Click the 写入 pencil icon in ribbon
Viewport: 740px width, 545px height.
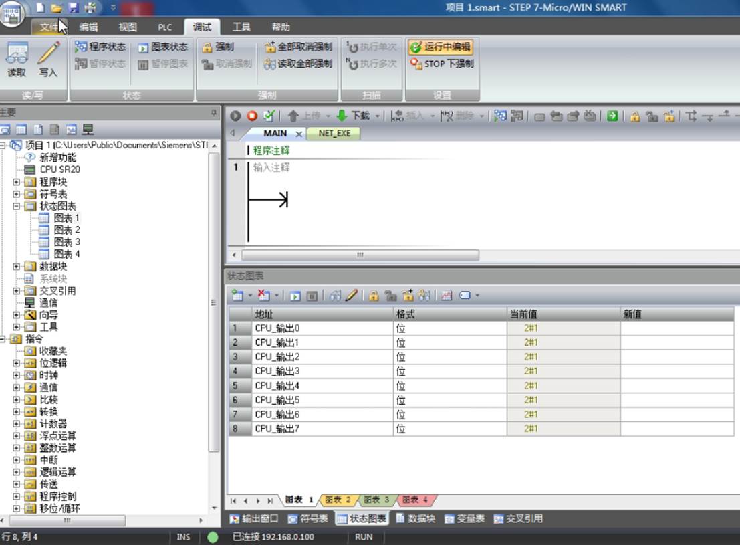pyautogui.click(x=48, y=60)
